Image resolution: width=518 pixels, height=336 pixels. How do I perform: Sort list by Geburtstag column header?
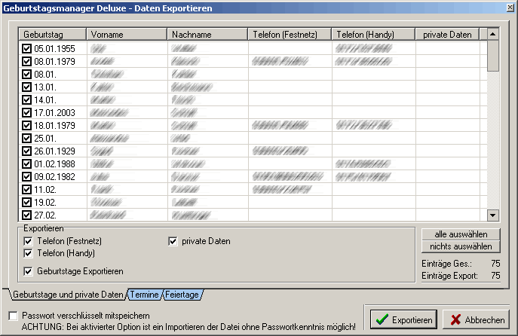point(52,35)
